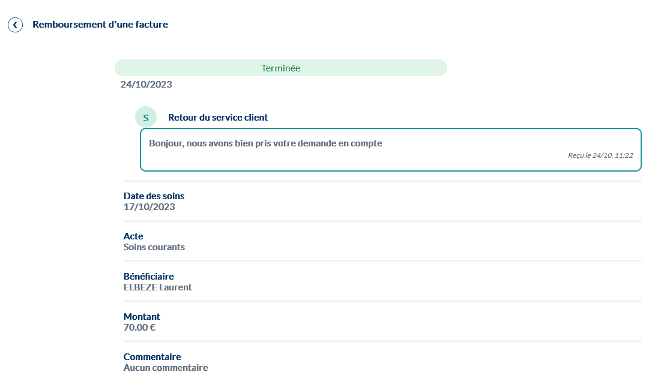Click the Bénéficiaire label
This screenshot has width=661, height=381.
point(148,277)
